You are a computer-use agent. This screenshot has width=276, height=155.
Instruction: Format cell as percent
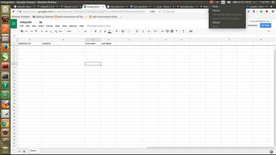(x=47, y=31)
